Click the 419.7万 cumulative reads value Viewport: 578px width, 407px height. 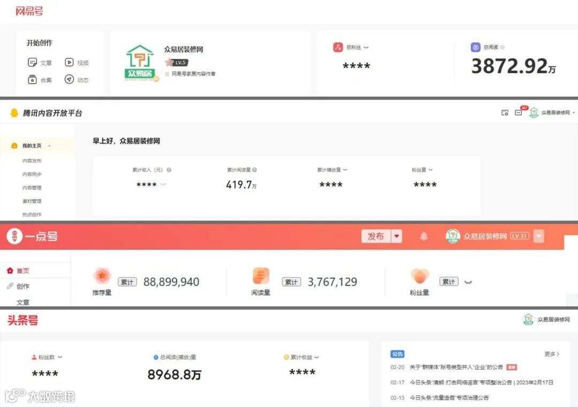point(241,185)
